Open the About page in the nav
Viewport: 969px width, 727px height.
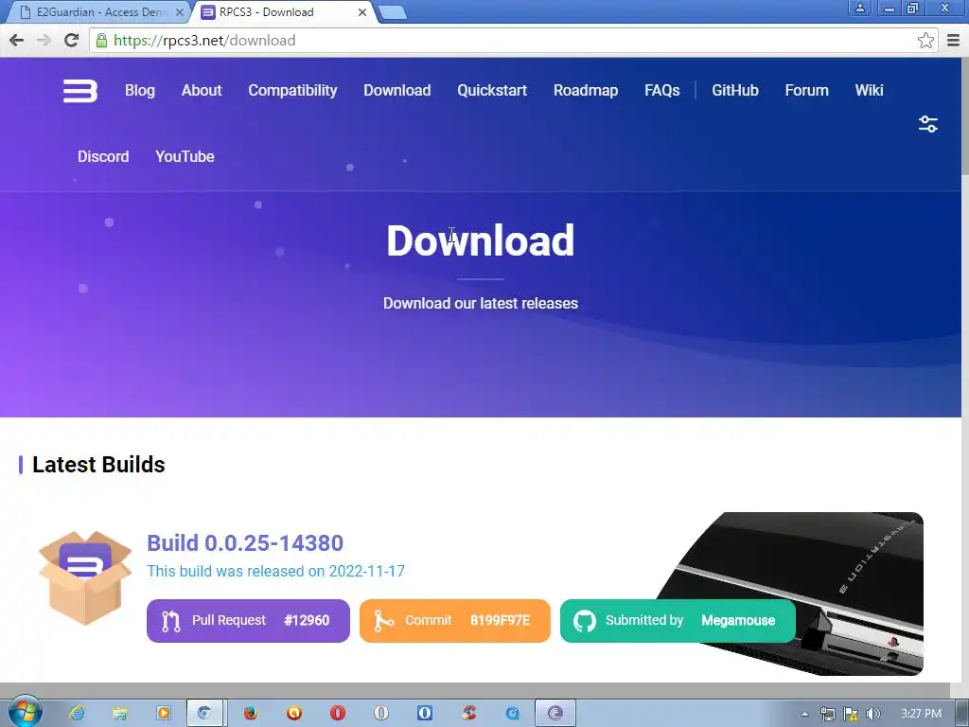(x=202, y=91)
